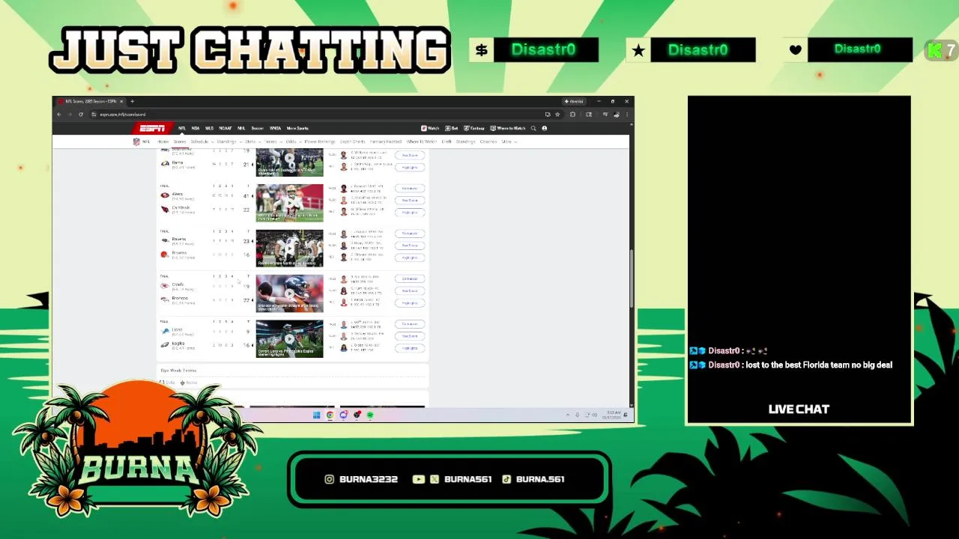The image size is (959, 539).
Task: Click the Browns team logo
Action: (165, 255)
